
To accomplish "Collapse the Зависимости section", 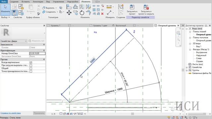I will [44, 45].
